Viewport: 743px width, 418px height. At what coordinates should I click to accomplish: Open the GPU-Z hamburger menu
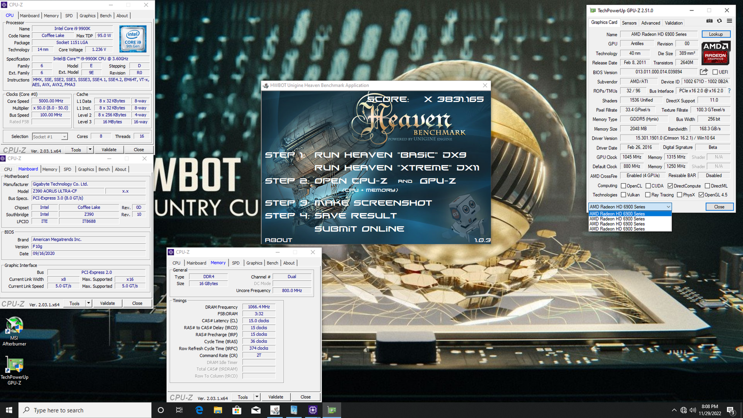(729, 21)
